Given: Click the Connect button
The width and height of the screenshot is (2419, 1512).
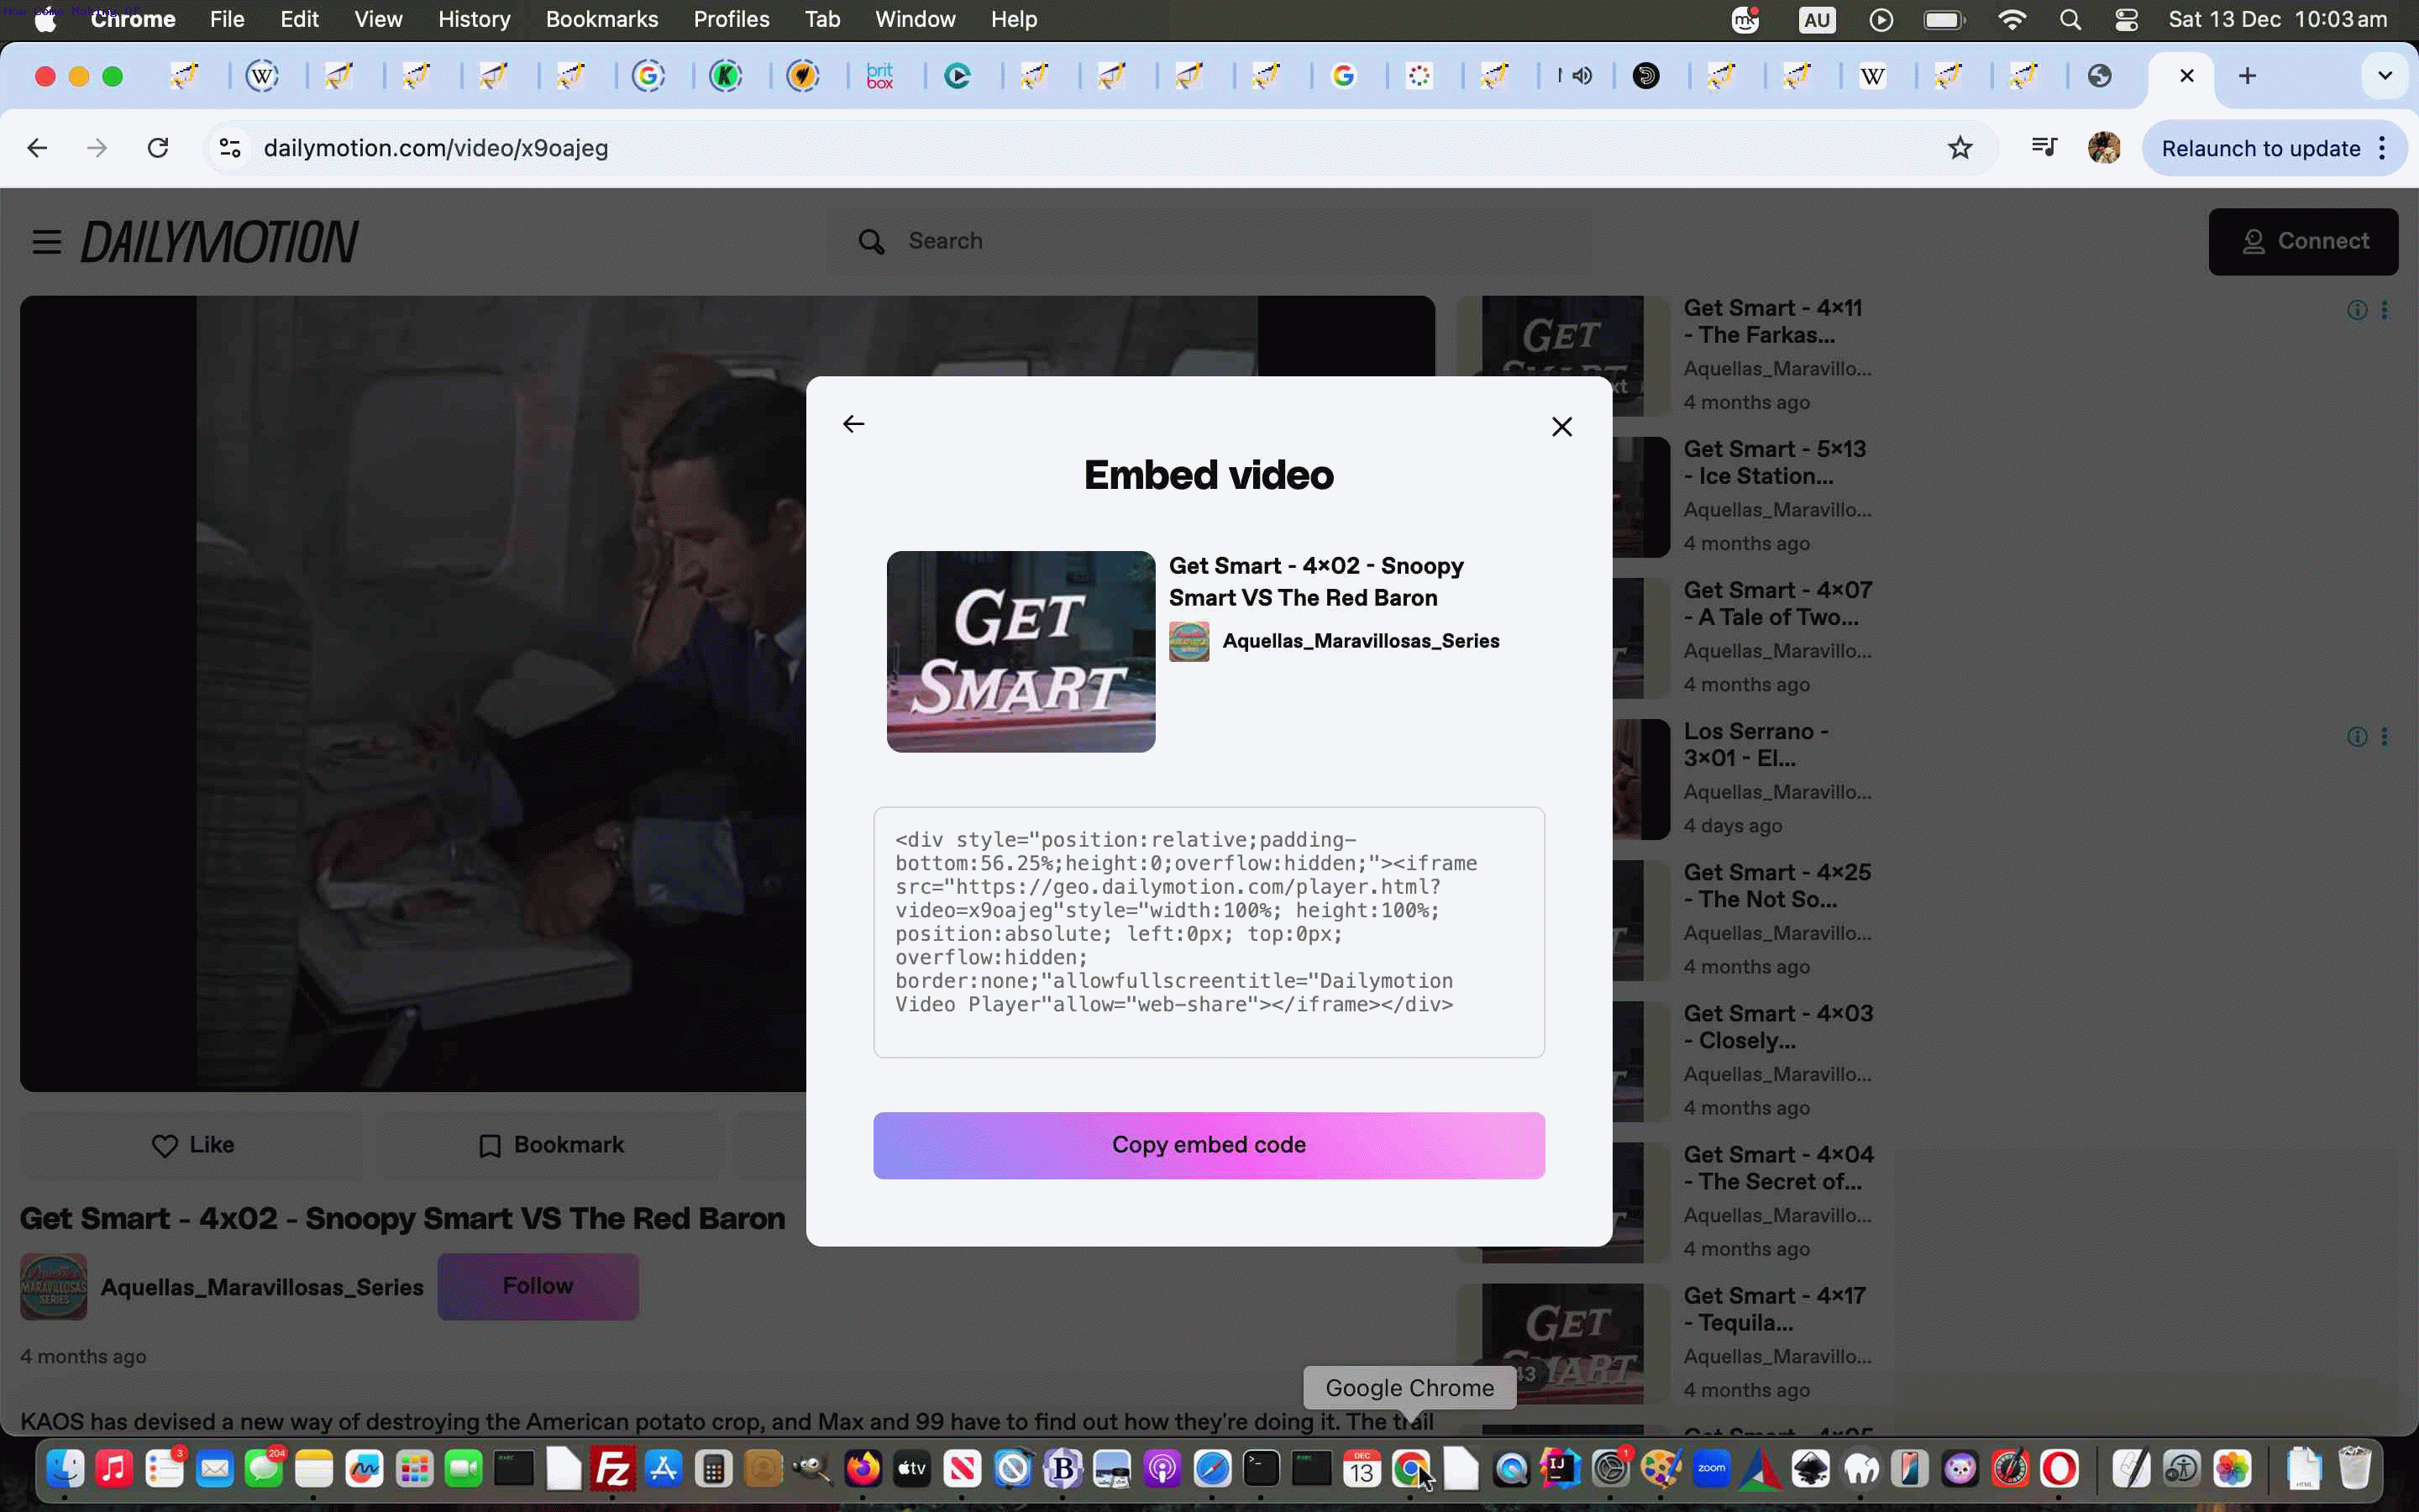Looking at the screenshot, I should pos(2302,242).
